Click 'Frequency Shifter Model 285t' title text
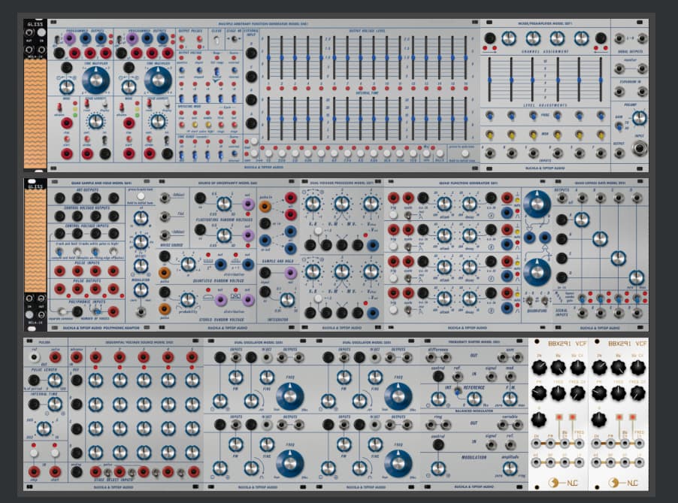Image resolution: width=678 pixels, height=503 pixels. tap(474, 341)
